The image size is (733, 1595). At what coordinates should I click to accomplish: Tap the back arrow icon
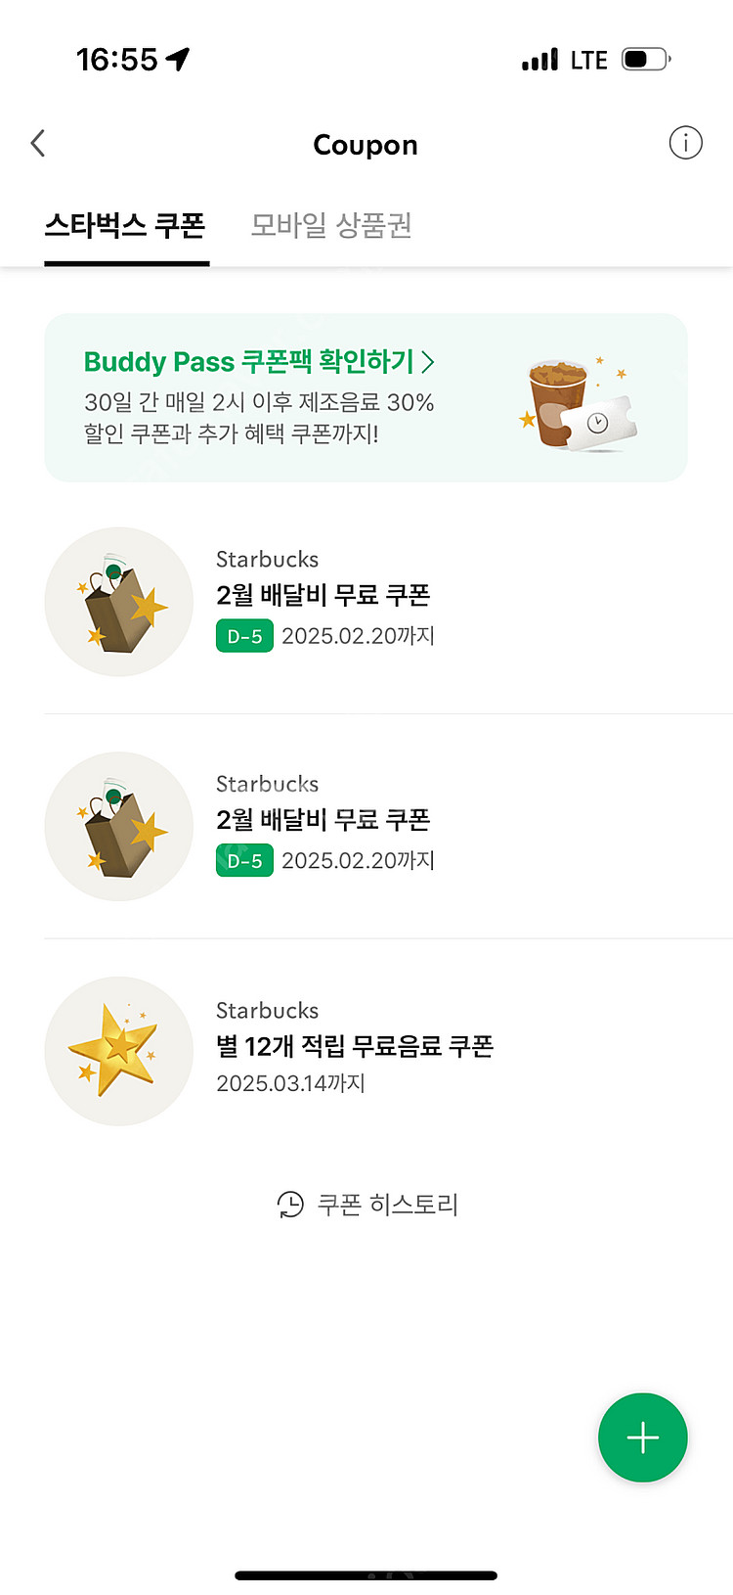[38, 144]
